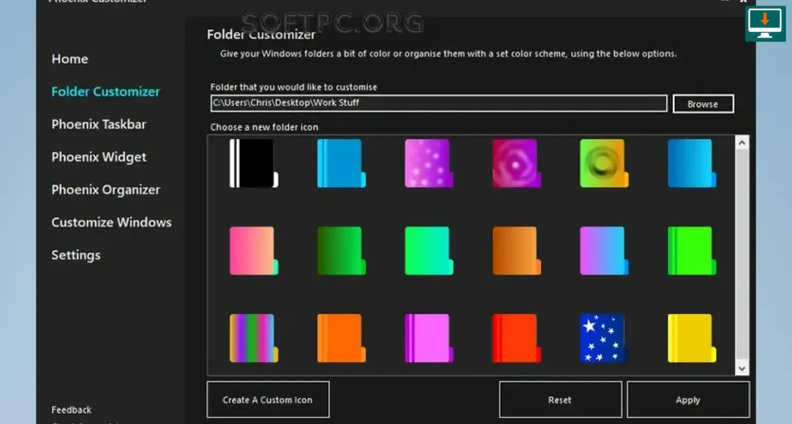Pick the bright lime green folder icon
Screen dimensions: 792x424
coord(692,251)
